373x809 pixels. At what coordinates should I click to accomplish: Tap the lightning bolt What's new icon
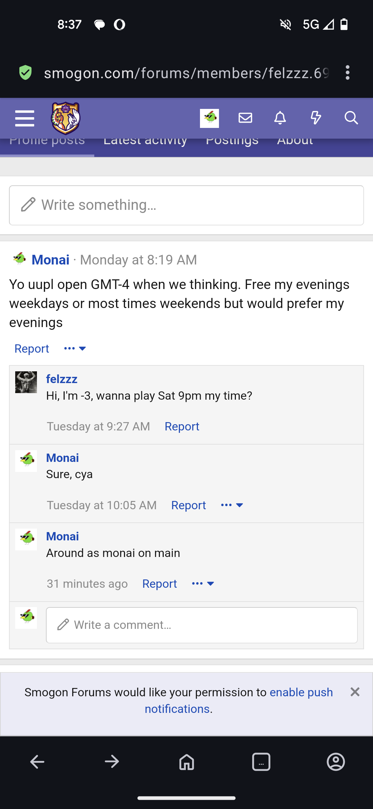coord(316,118)
